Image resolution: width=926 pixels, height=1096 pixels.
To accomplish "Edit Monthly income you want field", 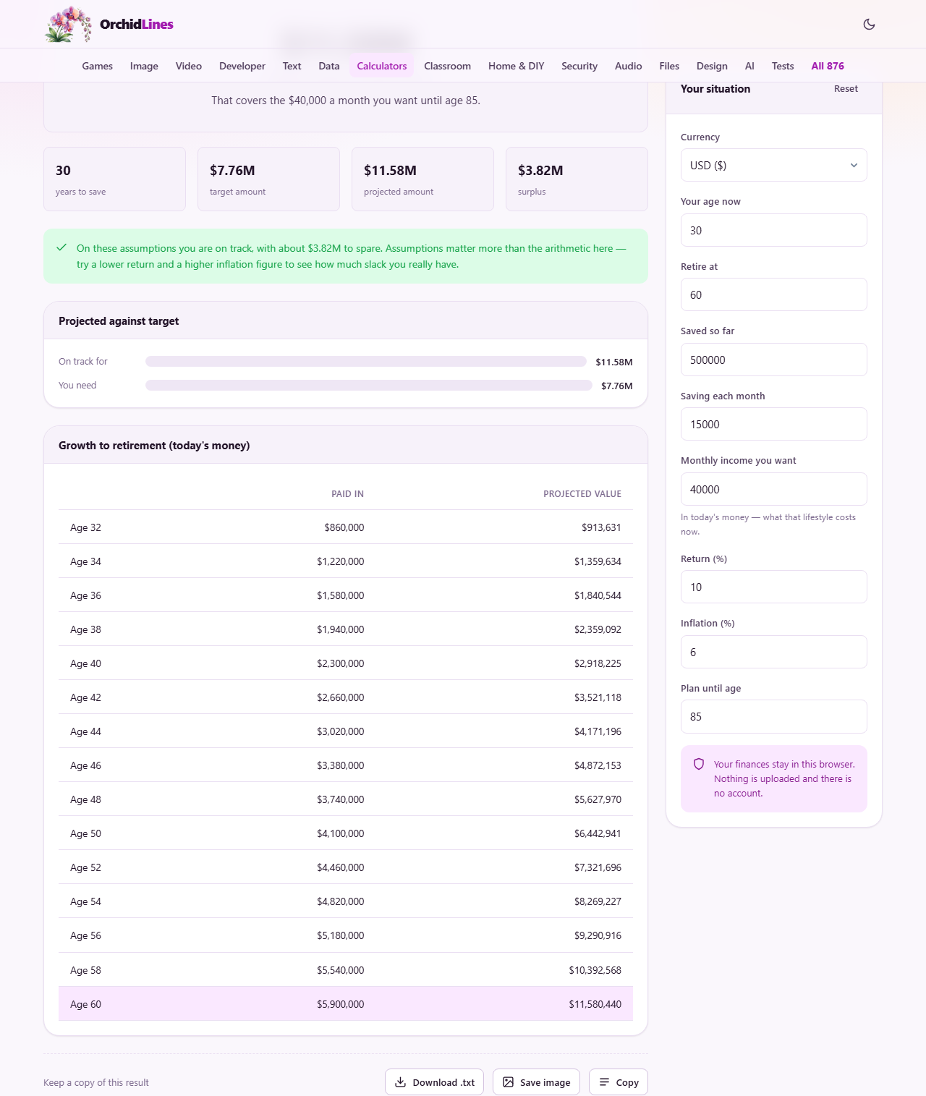I will pos(773,489).
